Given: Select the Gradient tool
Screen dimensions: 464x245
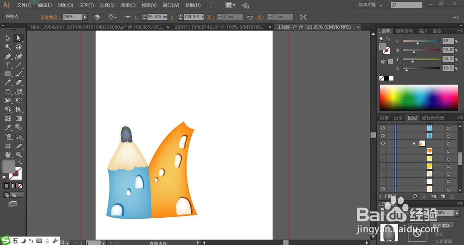Looking at the screenshot, I should 19,119.
